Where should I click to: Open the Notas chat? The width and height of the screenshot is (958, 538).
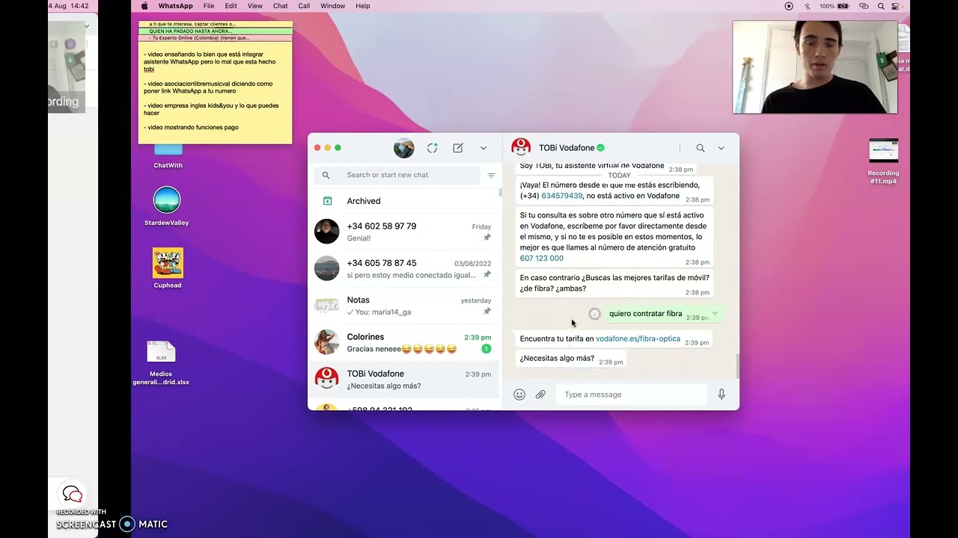[x=403, y=306]
